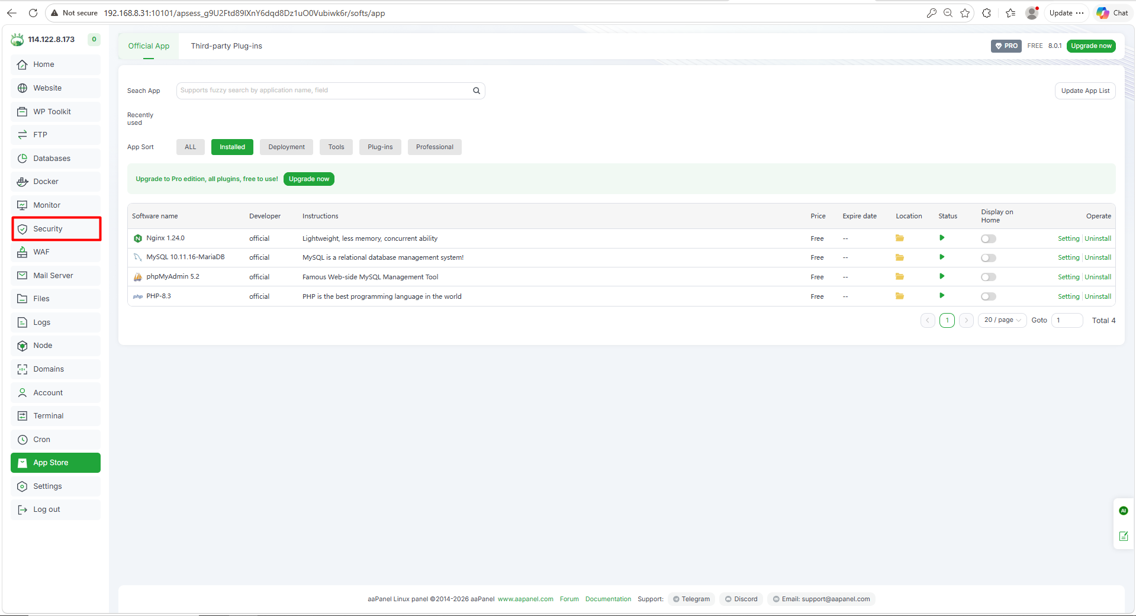Expand the 20 / page dropdown
Screen dimensions: 1136x616
point(1002,320)
